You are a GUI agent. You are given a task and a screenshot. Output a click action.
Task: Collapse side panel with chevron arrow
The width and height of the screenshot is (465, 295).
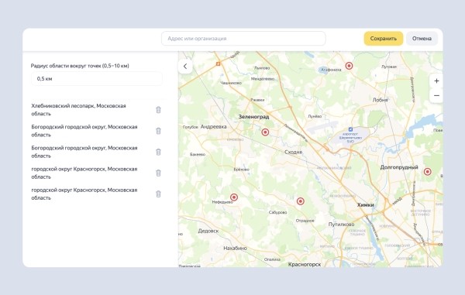pos(185,67)
